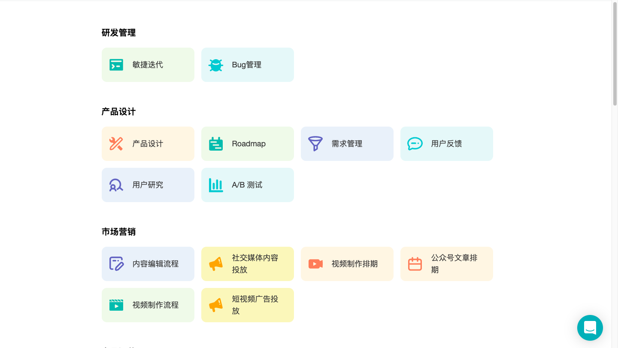
Task: Click the bar chart icon on A/B 测试 card
Action: click(x=216, y=185)
